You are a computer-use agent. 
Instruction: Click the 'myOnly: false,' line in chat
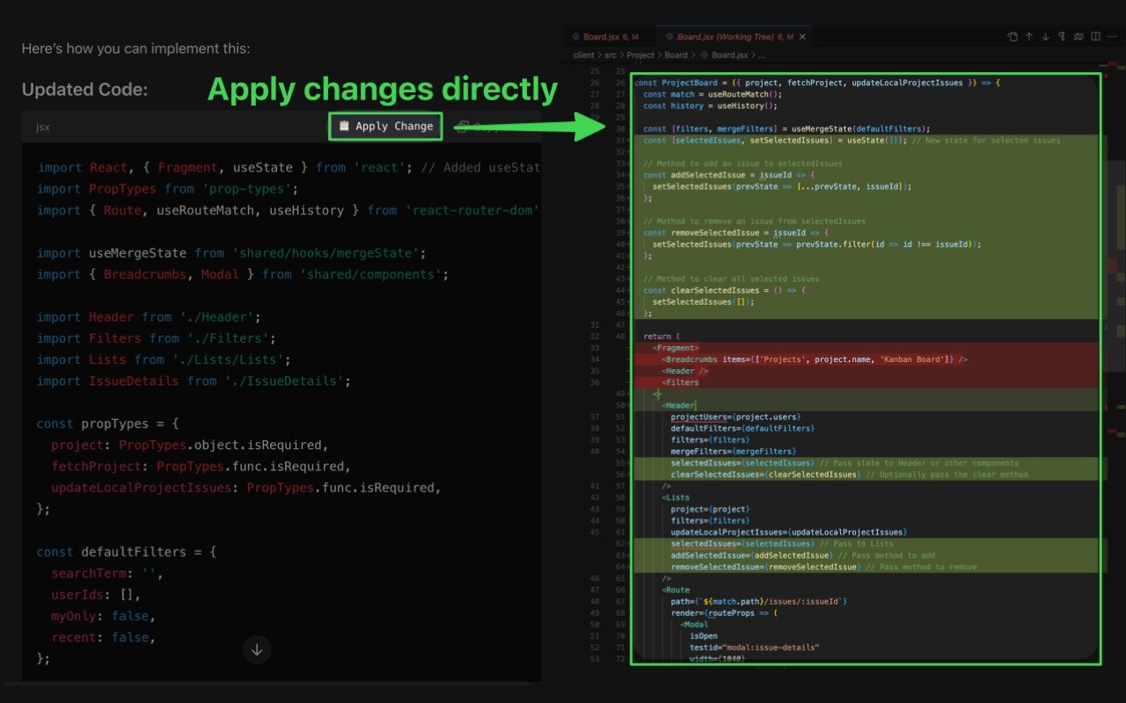click(103, 616)
